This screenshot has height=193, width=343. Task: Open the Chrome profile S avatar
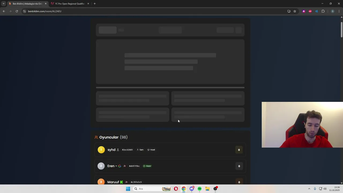(333, 11)
